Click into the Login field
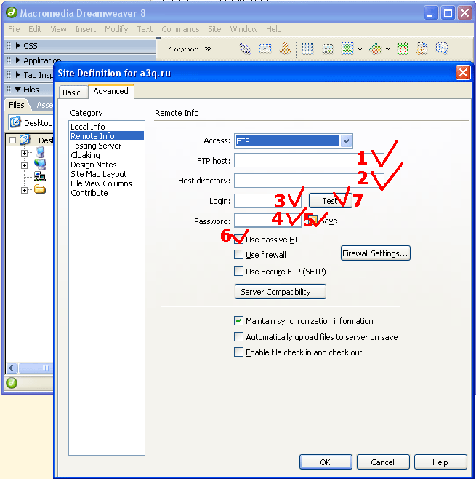The image size is (476, 479). pos(267,201)
